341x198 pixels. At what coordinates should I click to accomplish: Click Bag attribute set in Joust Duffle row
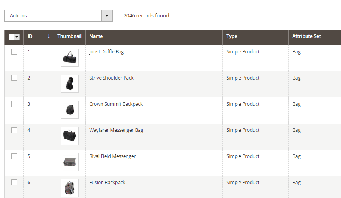[x=297, y=52]
